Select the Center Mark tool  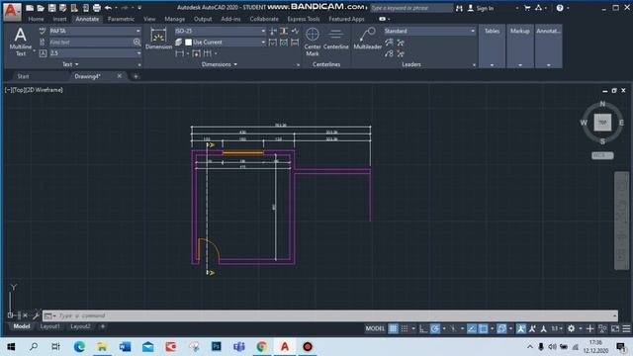[x=313, y=42]
